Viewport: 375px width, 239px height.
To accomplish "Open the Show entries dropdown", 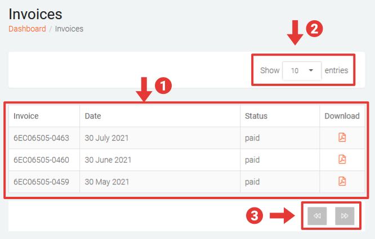I will [301, 71].
